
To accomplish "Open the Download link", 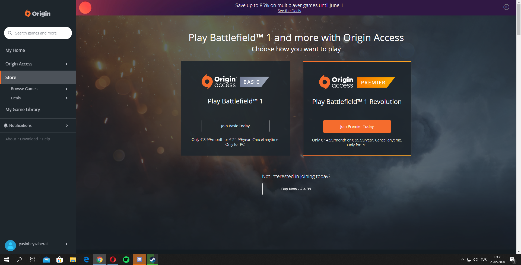I will click(29, 139).
